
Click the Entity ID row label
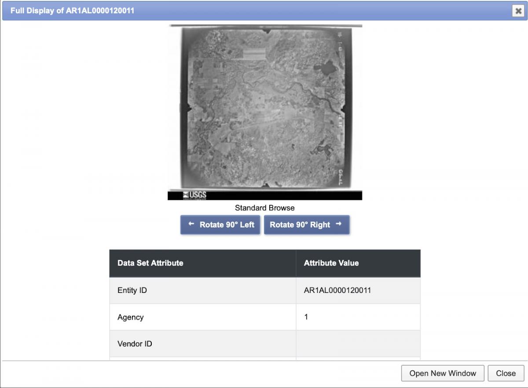pos(132,291)
